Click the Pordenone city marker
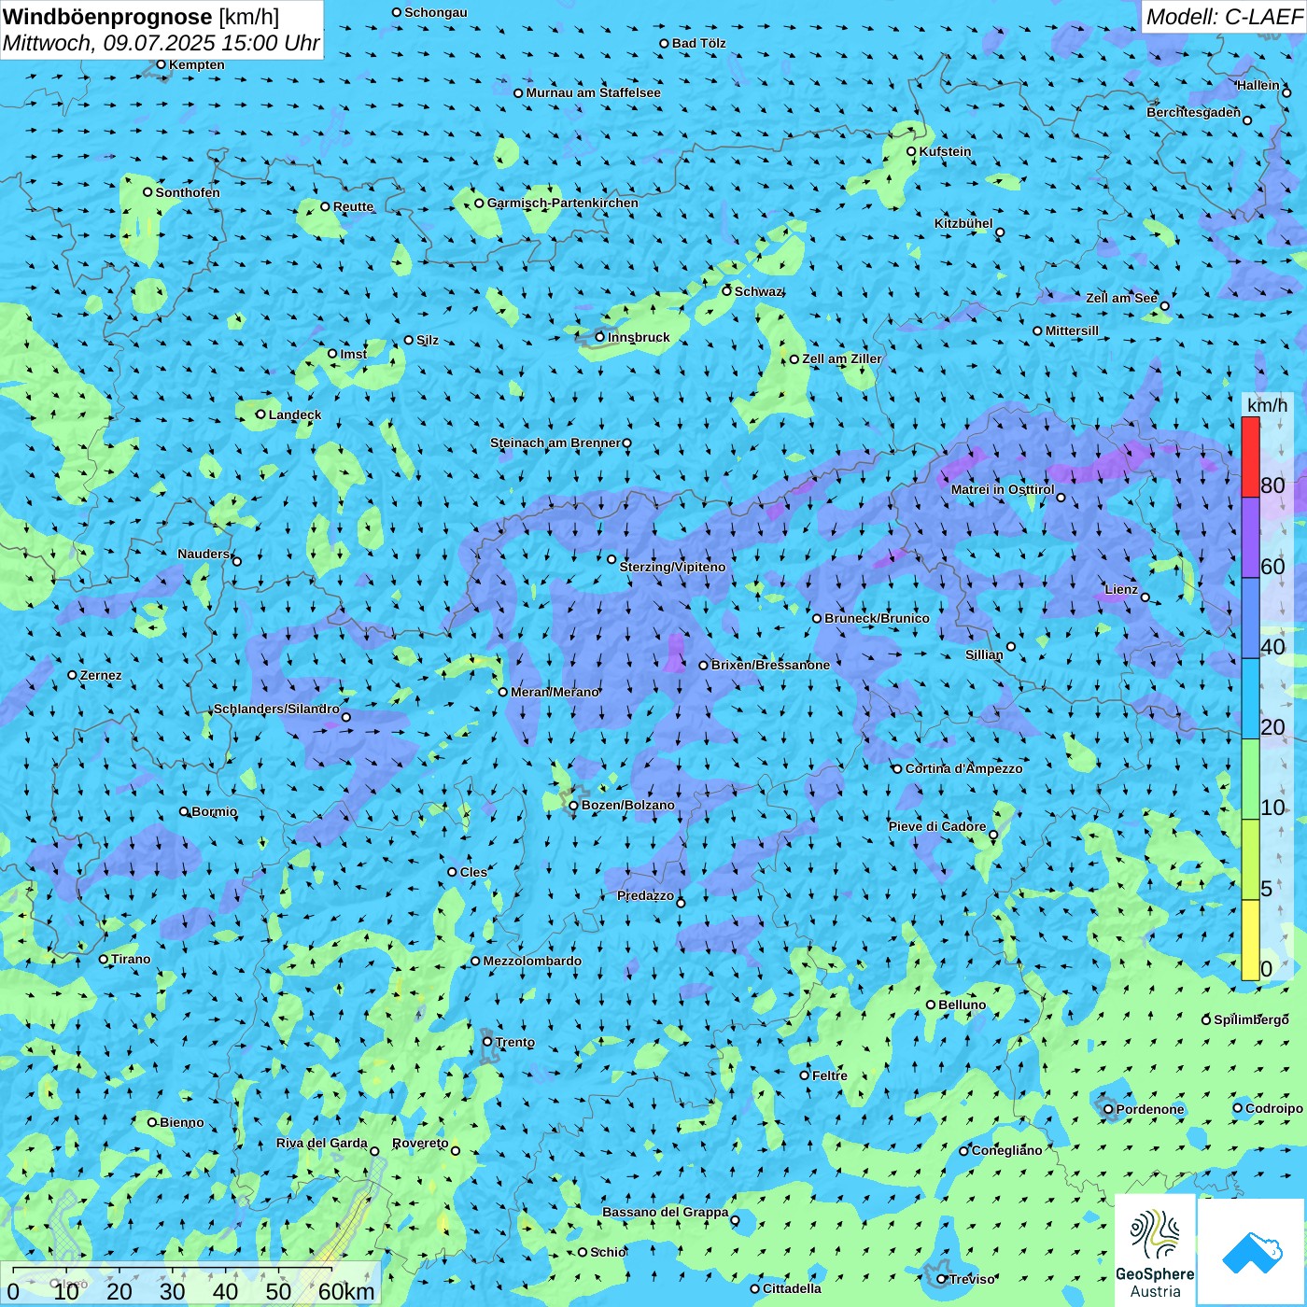The width and height of the screenshot is (1307, 1307). 1108,1109
